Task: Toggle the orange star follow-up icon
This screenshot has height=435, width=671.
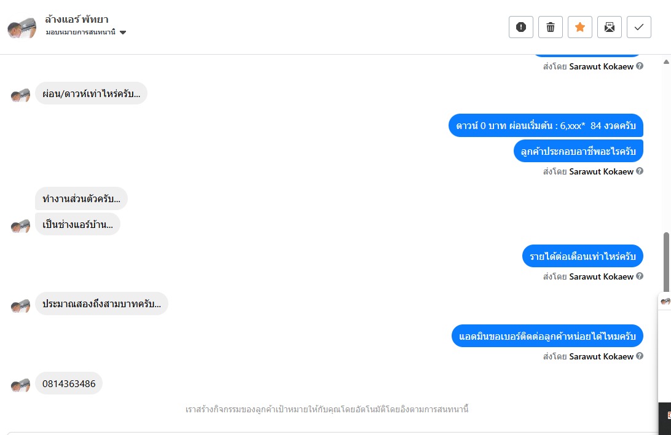Action: coord(580,27)
